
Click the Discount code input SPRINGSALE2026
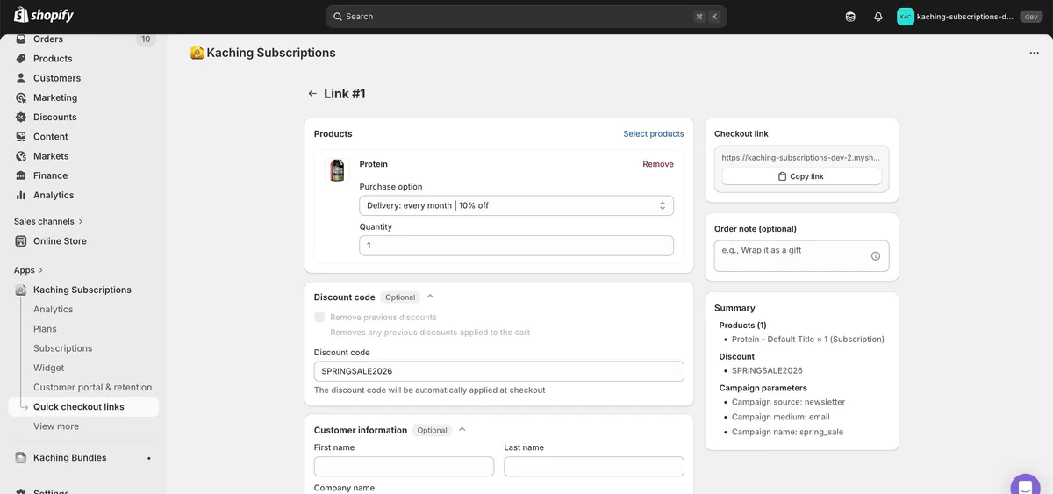pyautogui.click(x=498, y=371)
